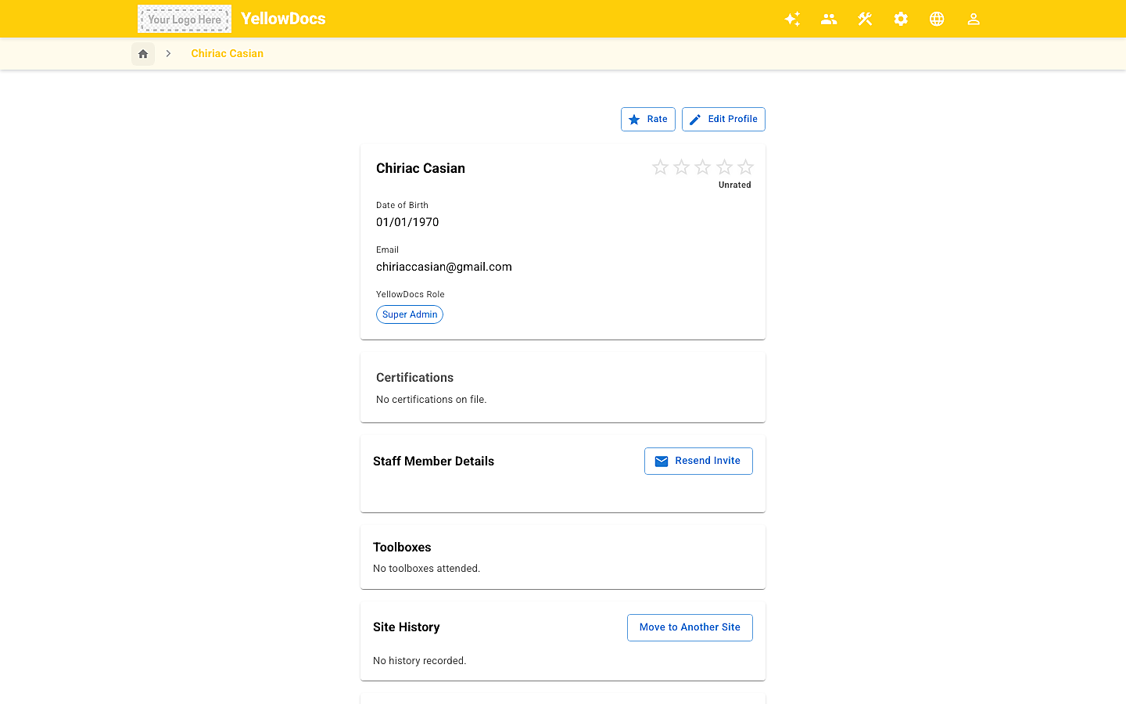Click the Toolboxes heading
The image size is (1126, 704).
click(402, 548)
